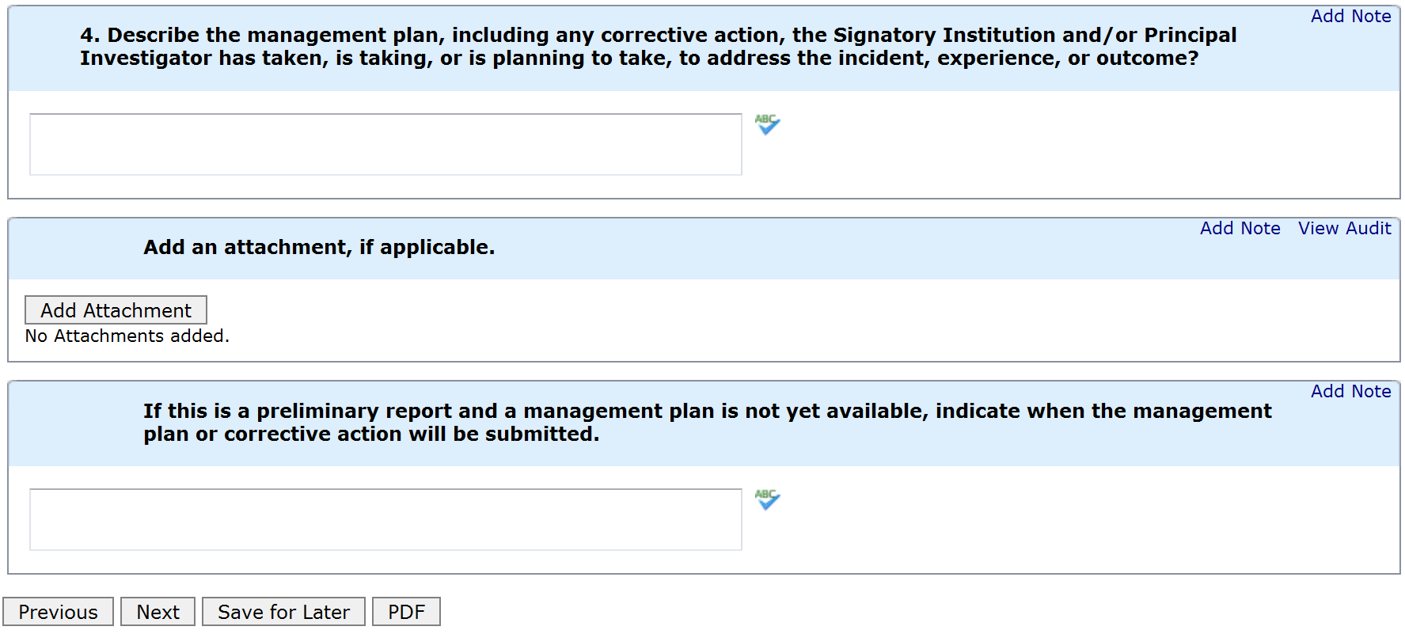Focus the preliminary report timing text box

[385, 519]
